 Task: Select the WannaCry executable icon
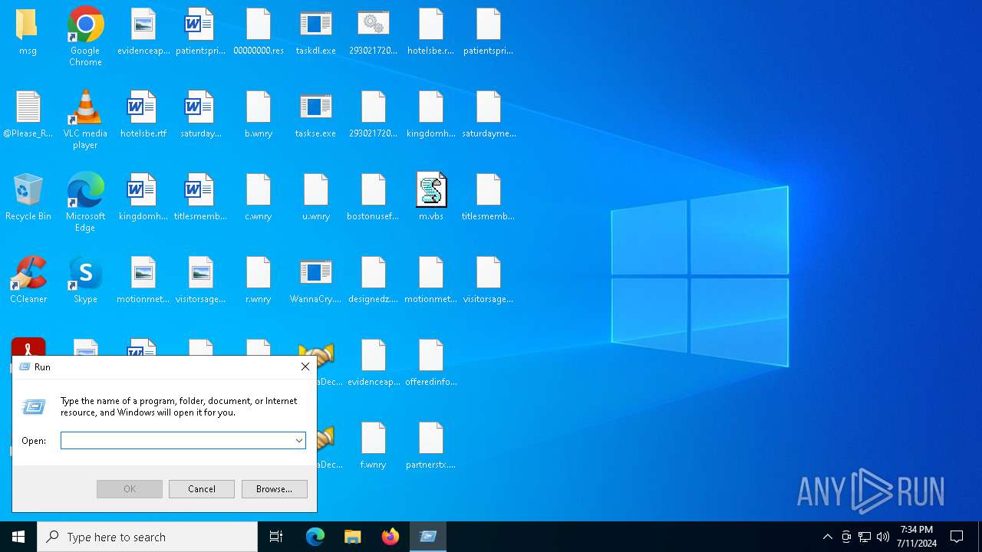click(316, 279)
